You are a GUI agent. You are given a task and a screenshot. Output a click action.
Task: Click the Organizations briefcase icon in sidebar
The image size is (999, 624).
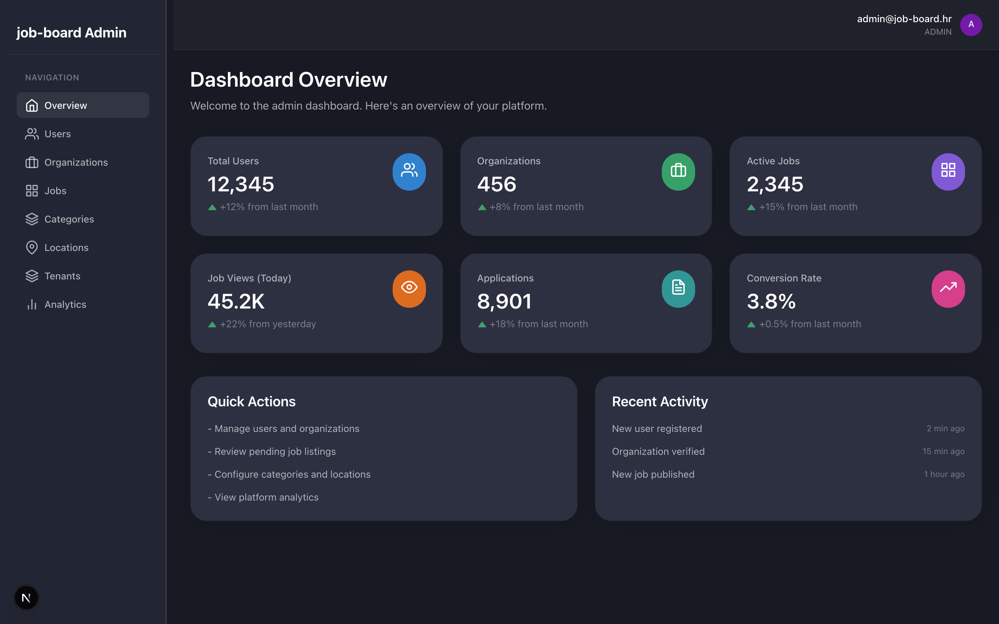32,162
